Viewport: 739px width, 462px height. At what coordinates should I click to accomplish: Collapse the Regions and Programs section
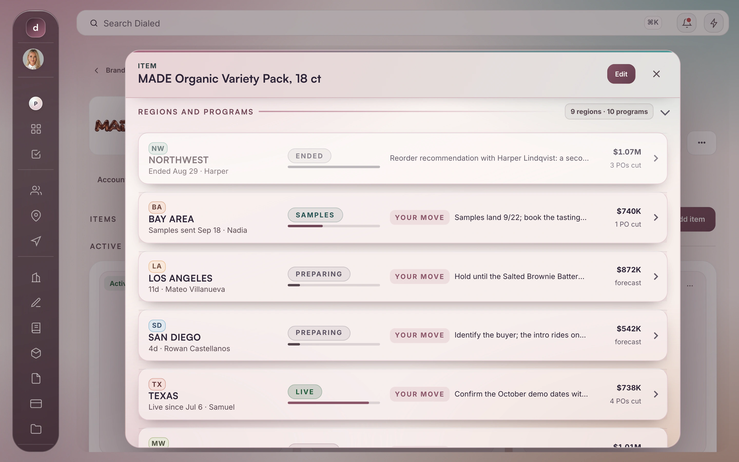pyautogui.click(x=665, y=112)
